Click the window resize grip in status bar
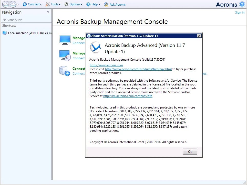 [245, 183]
